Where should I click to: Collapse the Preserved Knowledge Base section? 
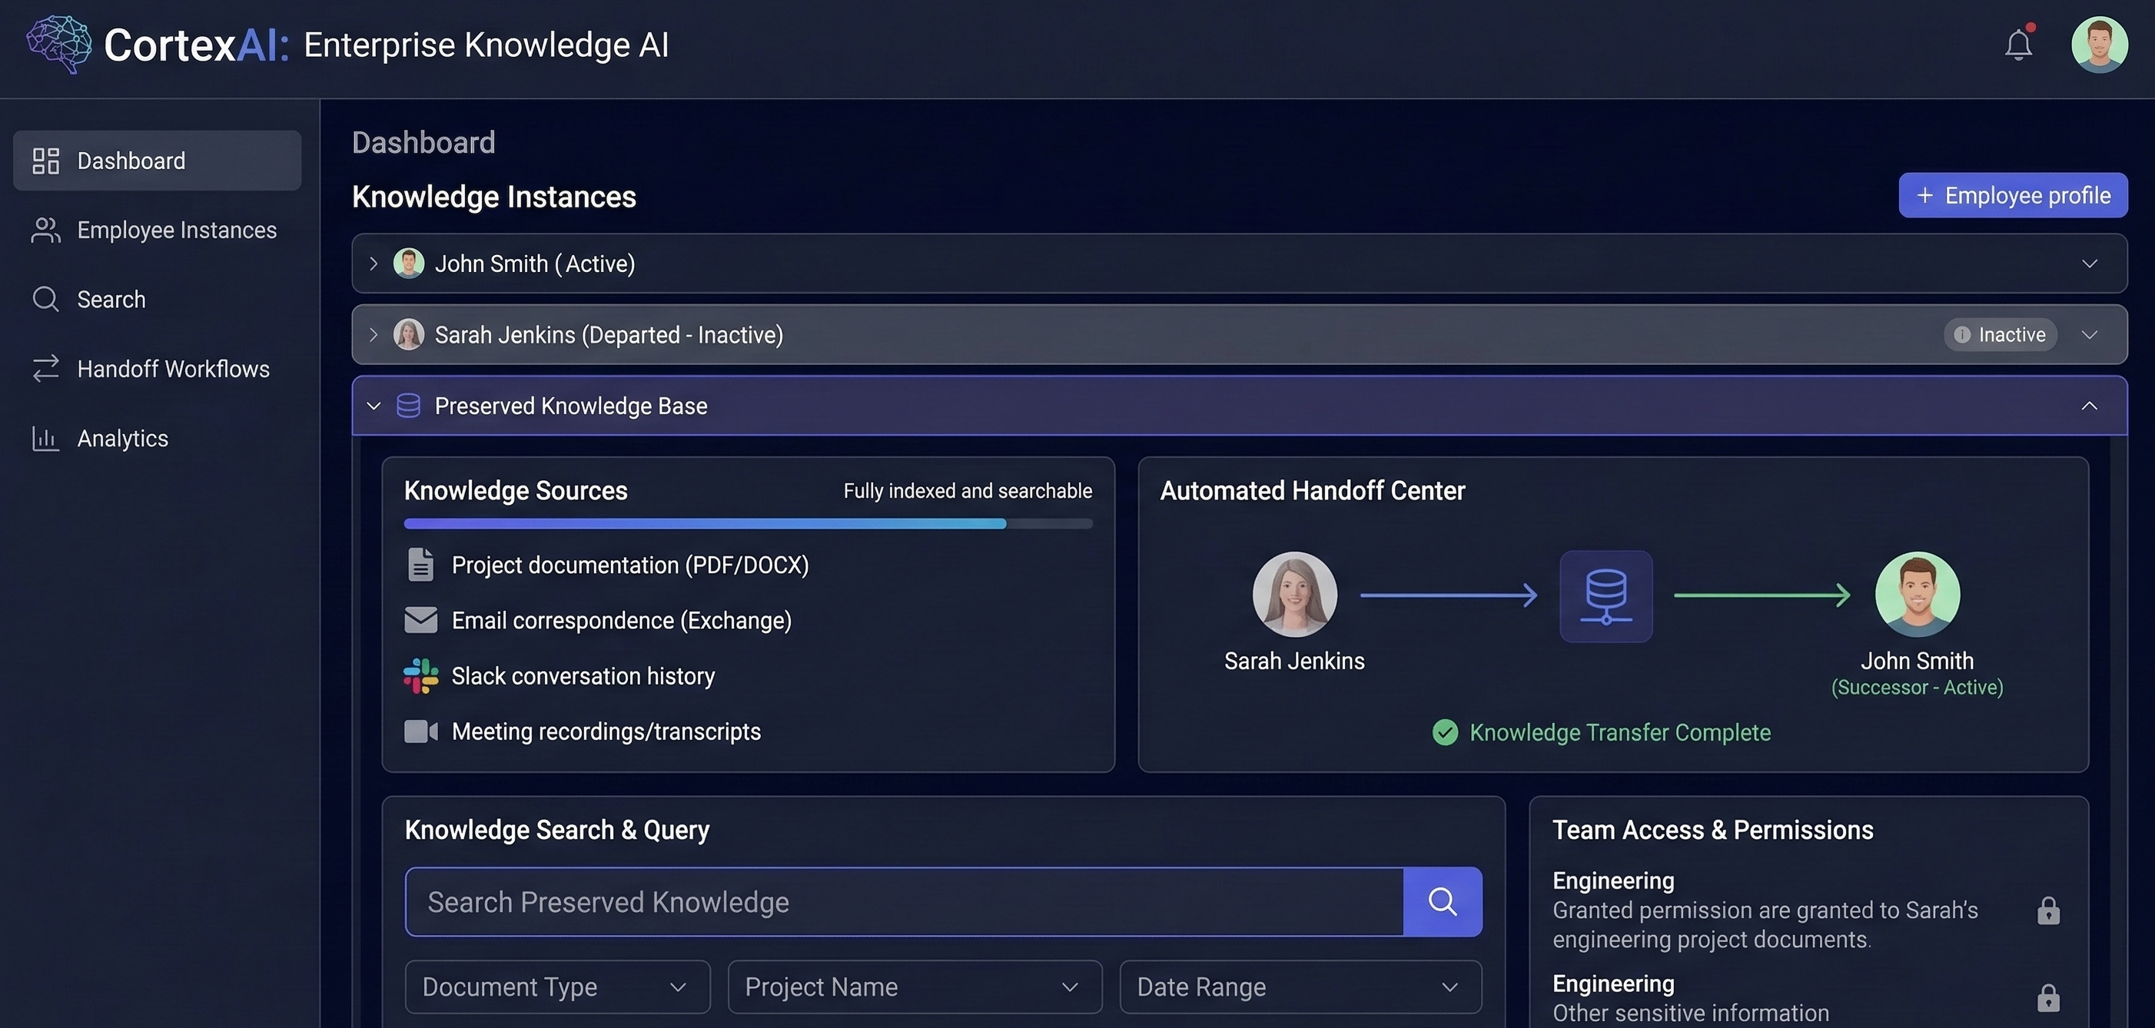pos(2090,406)
